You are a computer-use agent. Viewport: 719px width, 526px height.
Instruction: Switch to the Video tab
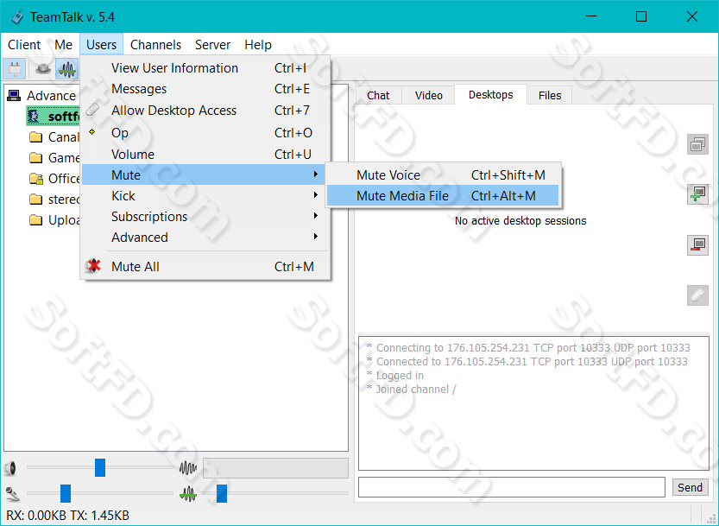[x=429, y=96]
